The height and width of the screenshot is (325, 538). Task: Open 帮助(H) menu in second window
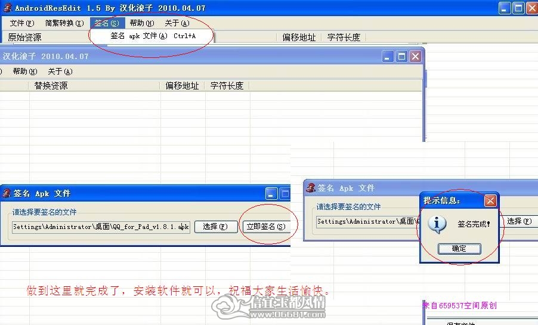tap(25, 72)
